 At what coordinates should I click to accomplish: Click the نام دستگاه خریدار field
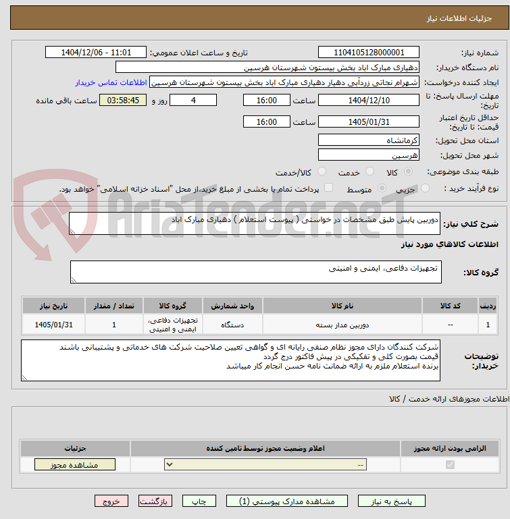pos(267,67)
